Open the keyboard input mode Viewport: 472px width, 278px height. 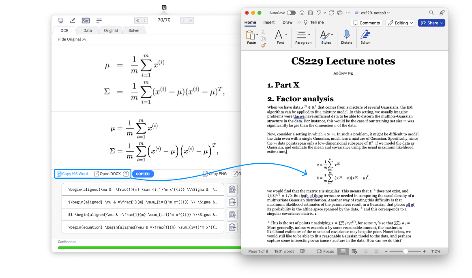86,20
